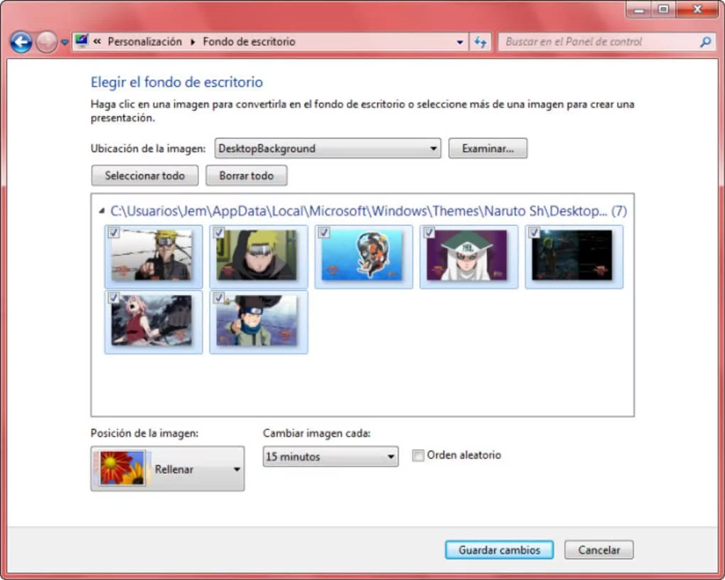This screenshot has width=725, height=580.
Task: Collapse the Naruto Sh folder group triangle
Action: click(x=102, y=211)
